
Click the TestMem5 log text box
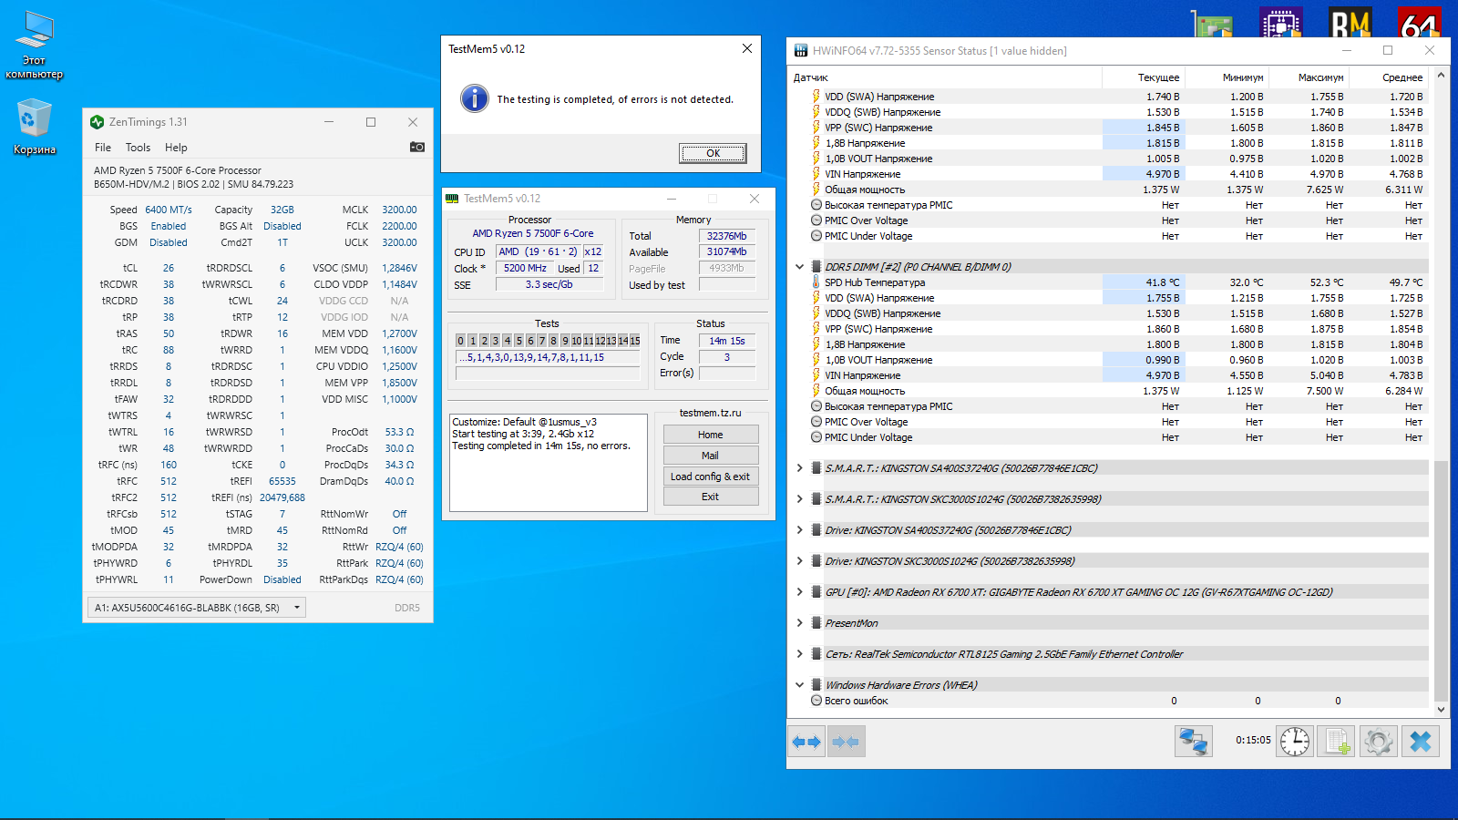coord(549,463)
